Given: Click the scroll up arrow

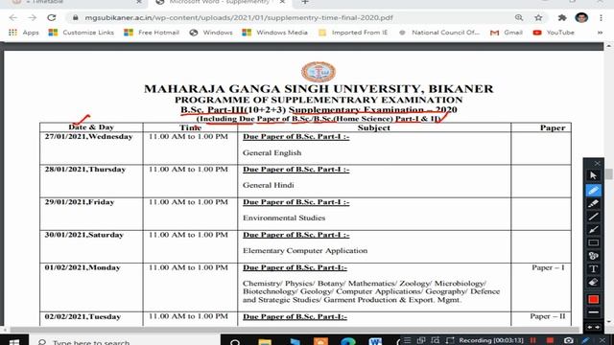Looking at the screenshot, I should point(608,46).
